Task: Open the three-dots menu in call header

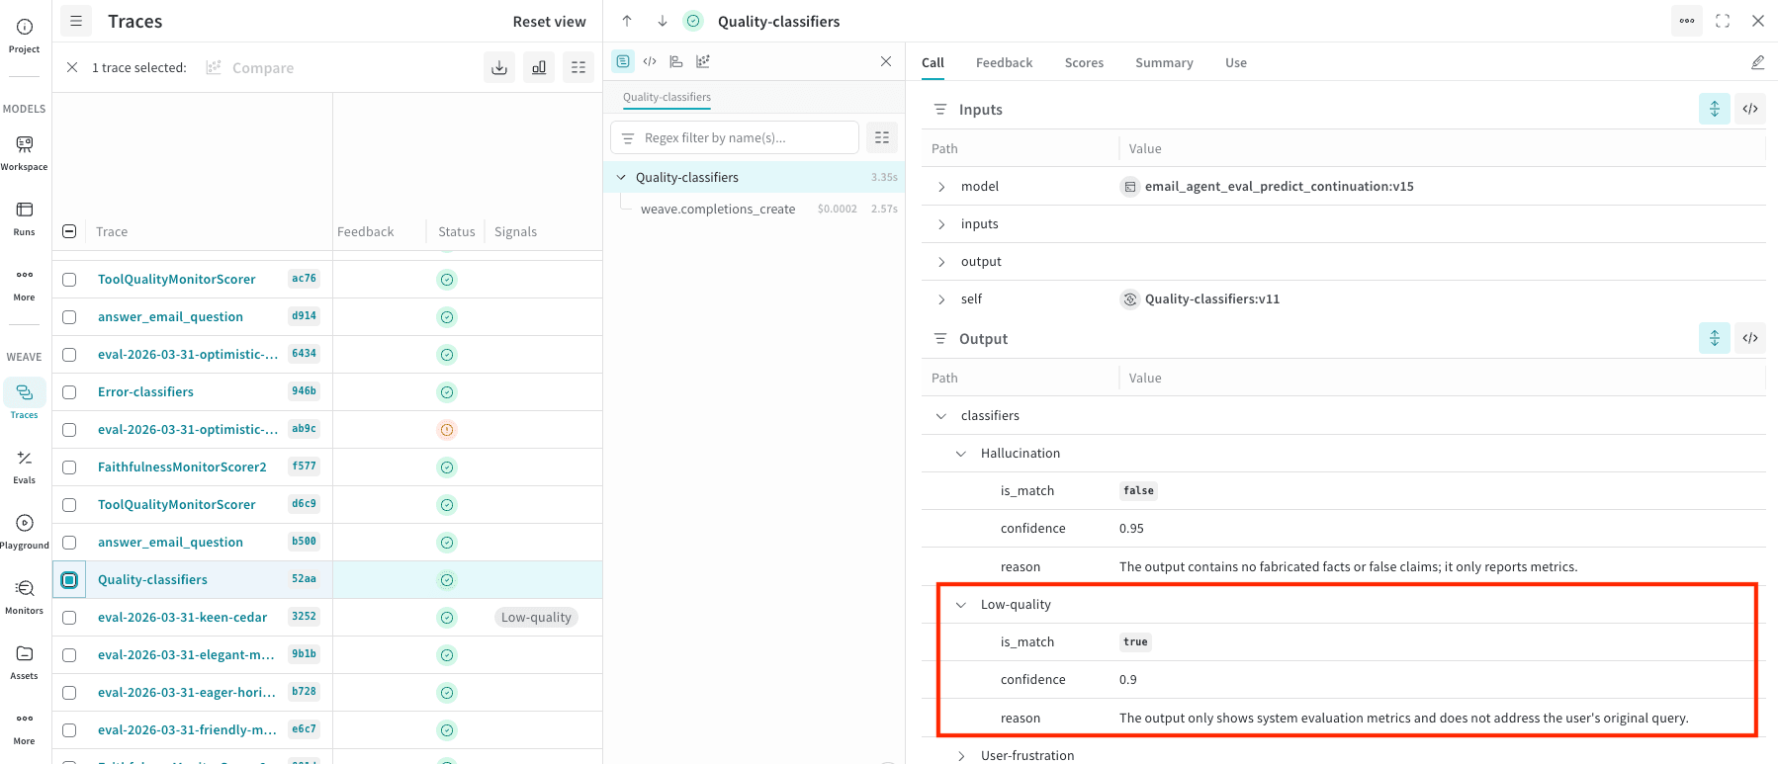Action: [x=1687, y=21]
